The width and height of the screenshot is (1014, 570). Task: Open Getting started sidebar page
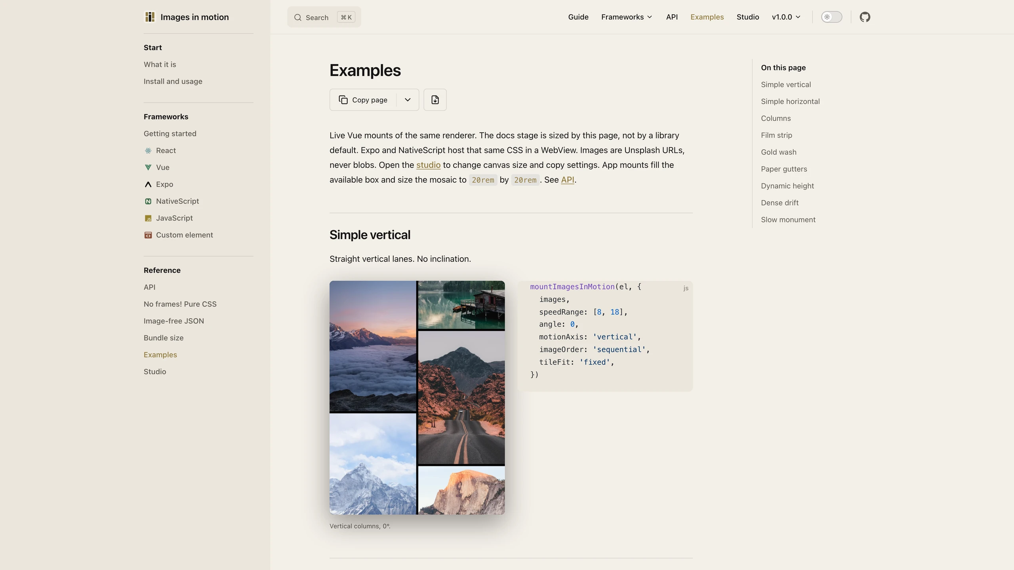(x=170, y=134)
